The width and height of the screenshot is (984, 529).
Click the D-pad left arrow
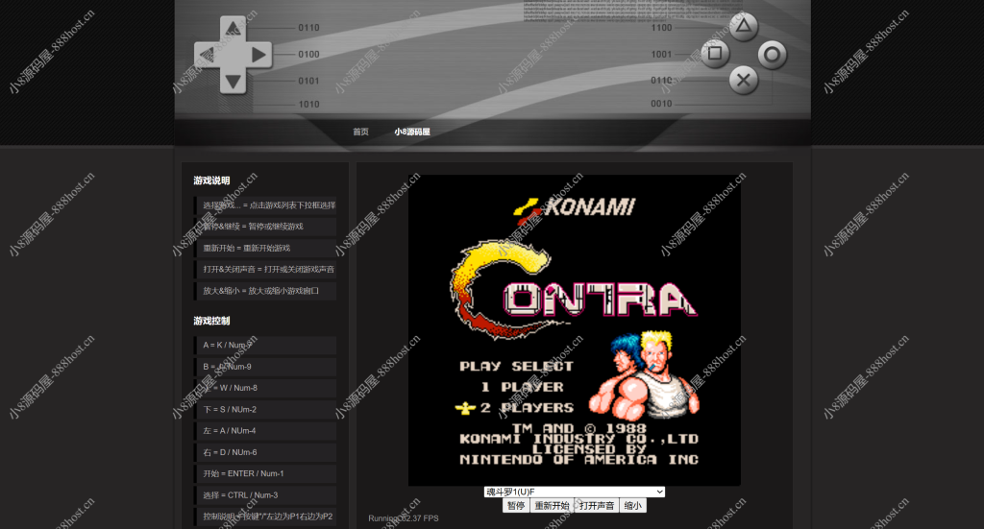[x=208, y=55]
